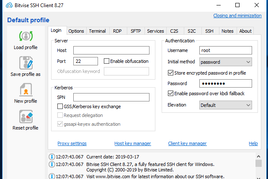Click the Bitvise cloud logo in title bar

(x=9, y=5)
